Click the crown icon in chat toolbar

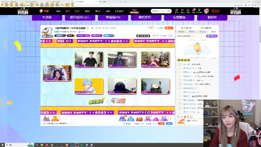(x=185, y=117)
